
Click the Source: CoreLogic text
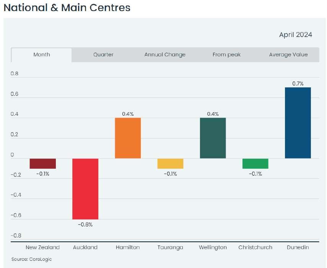pyautogui.click(x=31, y=259)
